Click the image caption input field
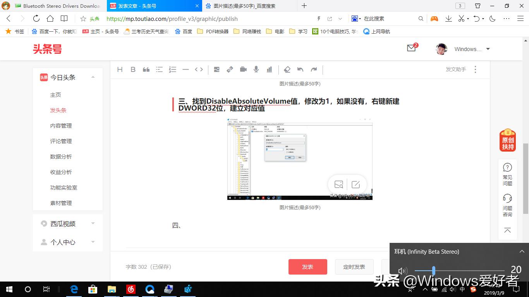 pyautogui.click(x=299, y=207)
